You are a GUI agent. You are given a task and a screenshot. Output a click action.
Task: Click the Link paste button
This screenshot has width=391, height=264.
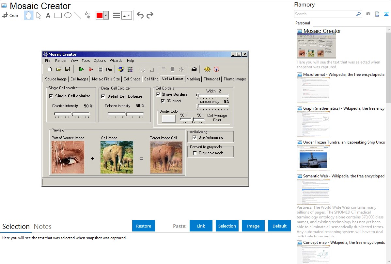pos(201,226)
